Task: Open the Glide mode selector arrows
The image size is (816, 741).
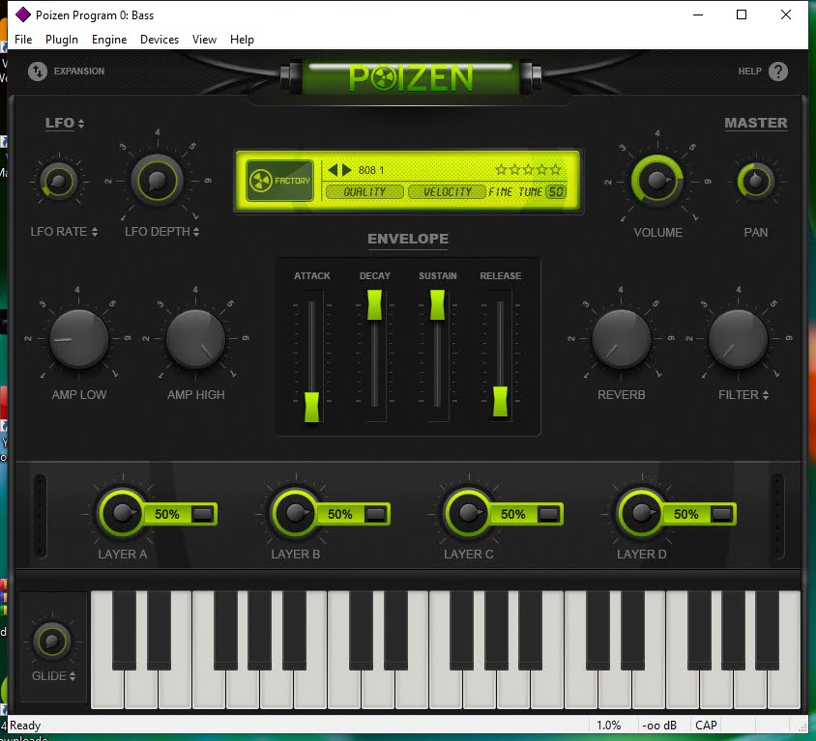Action: pos(73,676)
